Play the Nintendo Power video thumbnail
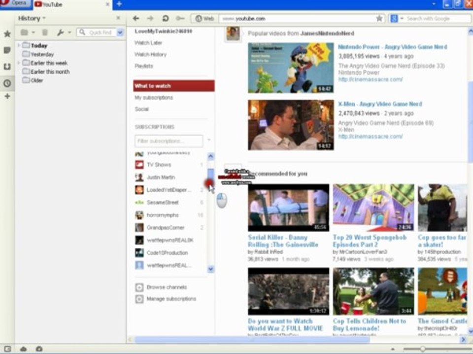This screenshot has height=354, width=473. click(291, 68)
